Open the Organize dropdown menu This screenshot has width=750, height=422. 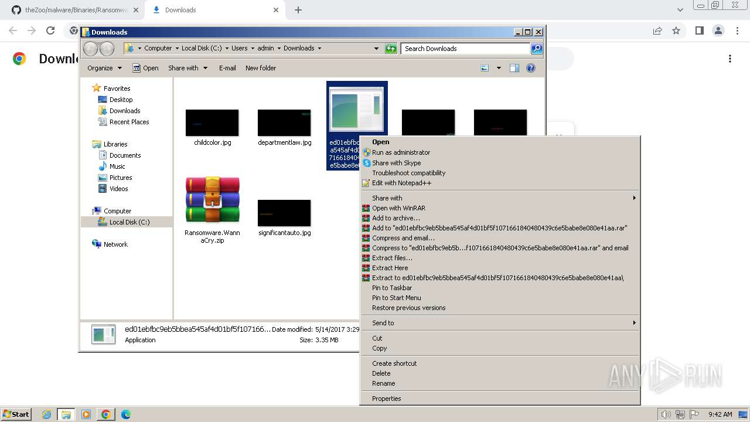pos(104,68)
